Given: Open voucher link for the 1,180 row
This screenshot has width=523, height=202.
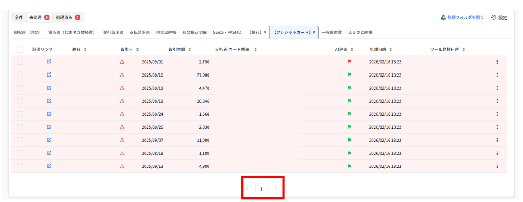Looking at the screenshot, I should (49, 153).
